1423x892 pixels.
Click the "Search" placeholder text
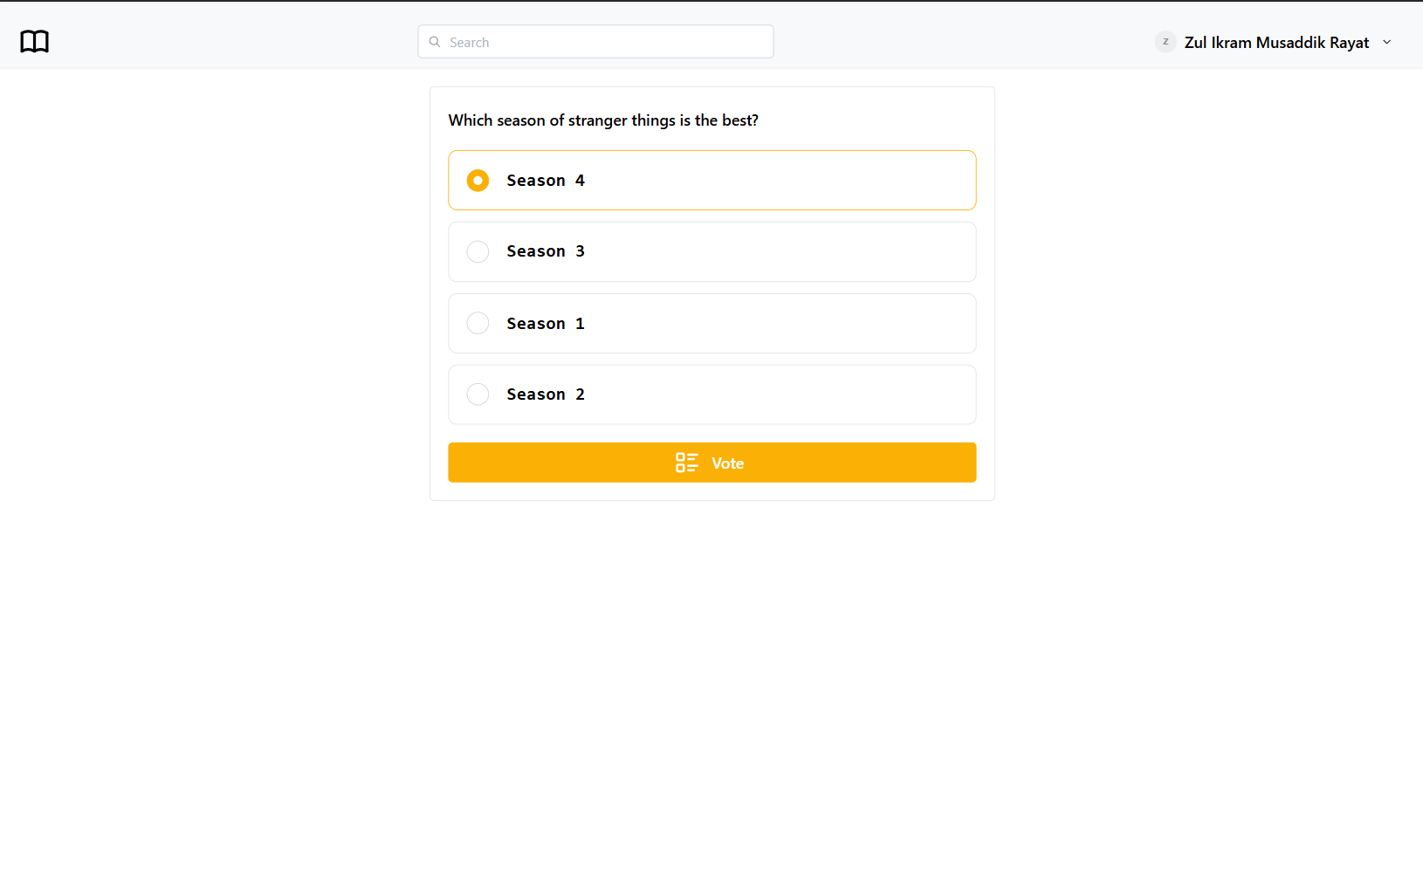point(469,43)
